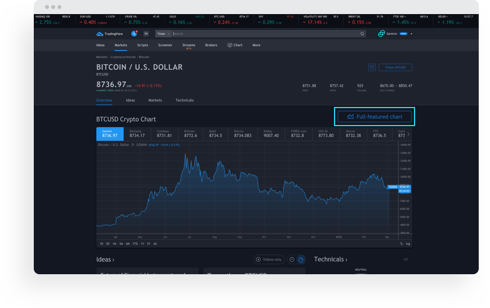Set chart range to 1M

tap(114, 244)
